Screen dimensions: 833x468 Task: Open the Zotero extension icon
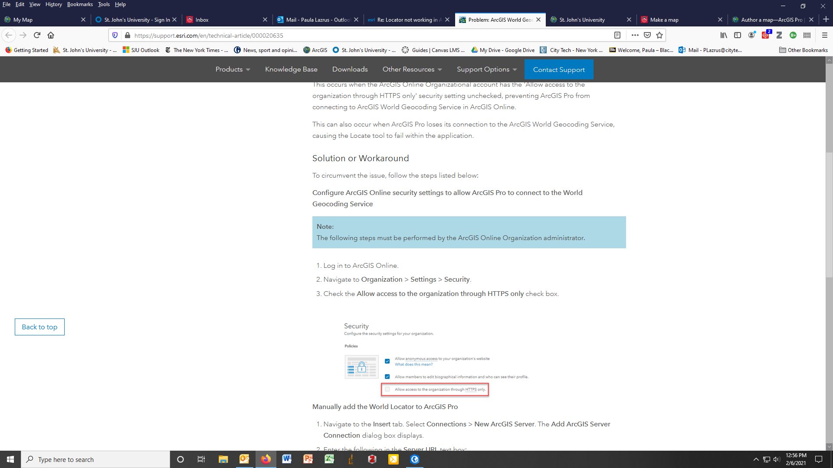tap(779, 36)
